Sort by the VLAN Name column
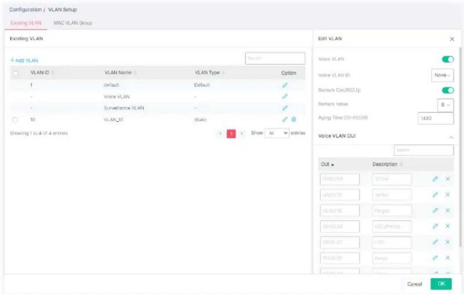The image size is (464, 294). (x=120, y=73)
